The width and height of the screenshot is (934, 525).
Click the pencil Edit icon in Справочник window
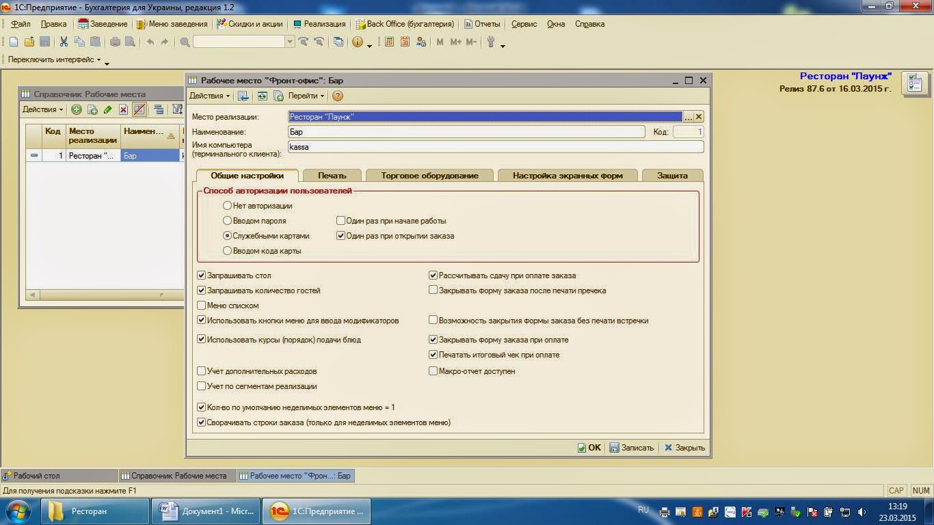[x=107, y=109]
